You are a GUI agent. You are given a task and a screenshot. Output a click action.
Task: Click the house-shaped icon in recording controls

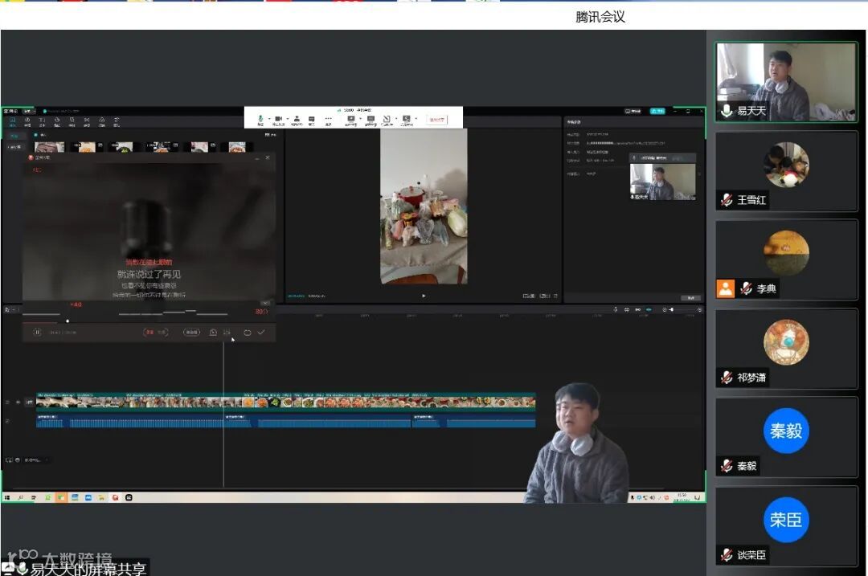coord(213,333)
